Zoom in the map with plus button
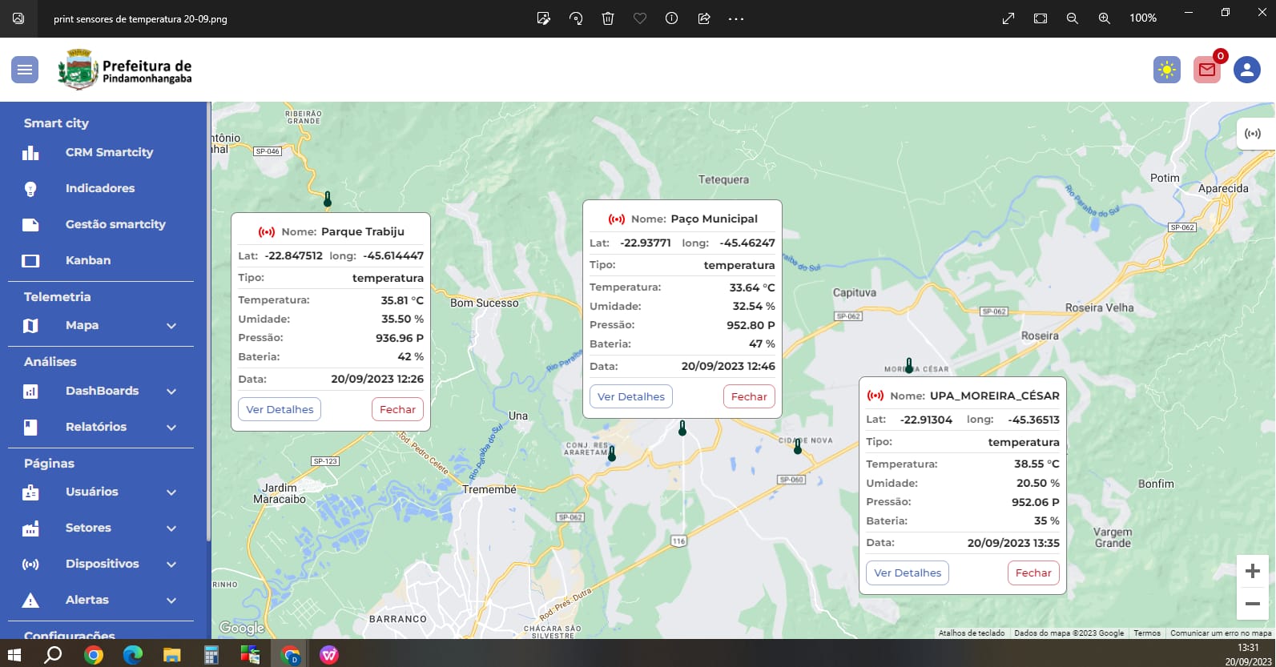Image resolution: width=1276 pixels, height=667 pixels. (1253, 571)
